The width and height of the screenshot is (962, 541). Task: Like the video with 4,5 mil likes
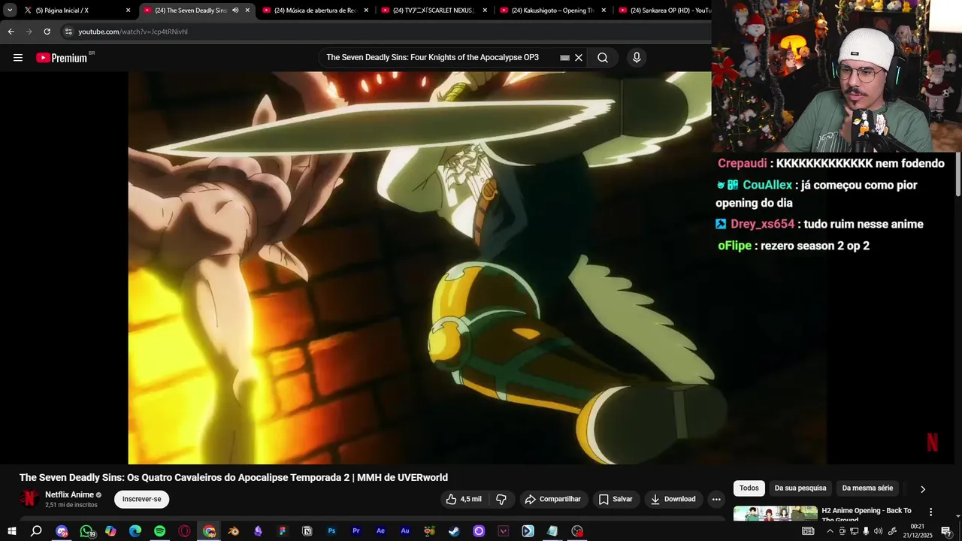tap(464, 499)
